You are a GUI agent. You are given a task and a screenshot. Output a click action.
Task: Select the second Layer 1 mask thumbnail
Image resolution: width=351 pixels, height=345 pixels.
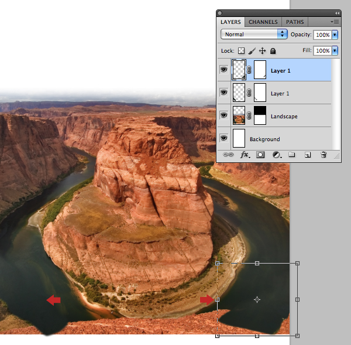click(x=260, y=93)
